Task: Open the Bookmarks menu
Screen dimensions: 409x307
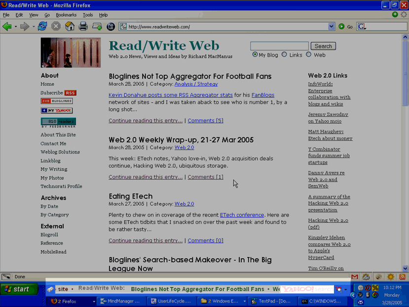Action: [66, 15]
